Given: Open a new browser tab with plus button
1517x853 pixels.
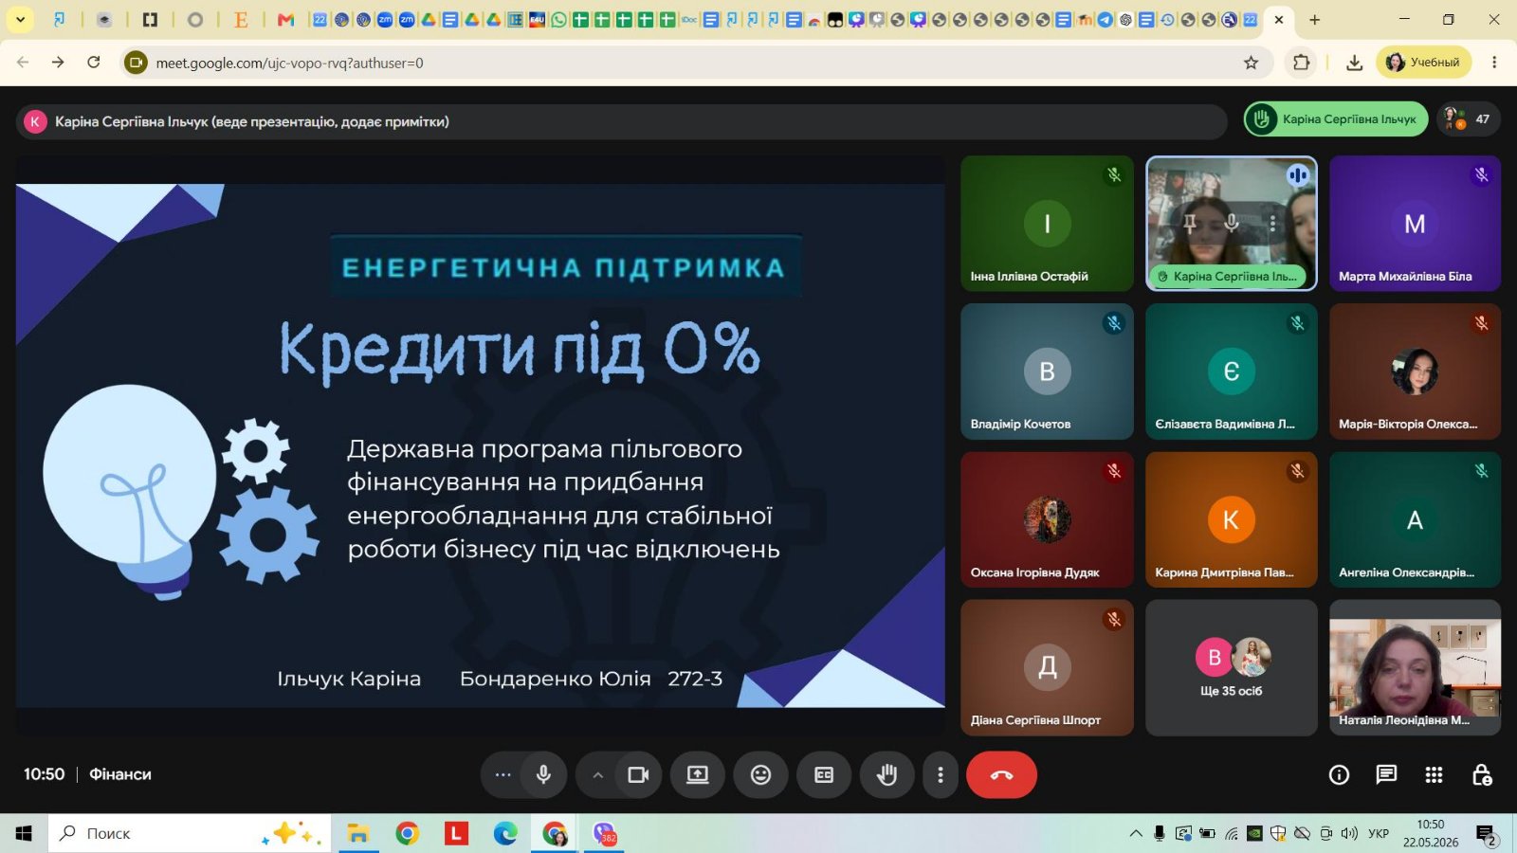Looking at the screenshot, I should click(1314, 19).
